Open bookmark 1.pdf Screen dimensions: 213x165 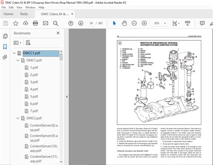pos(34,68)
